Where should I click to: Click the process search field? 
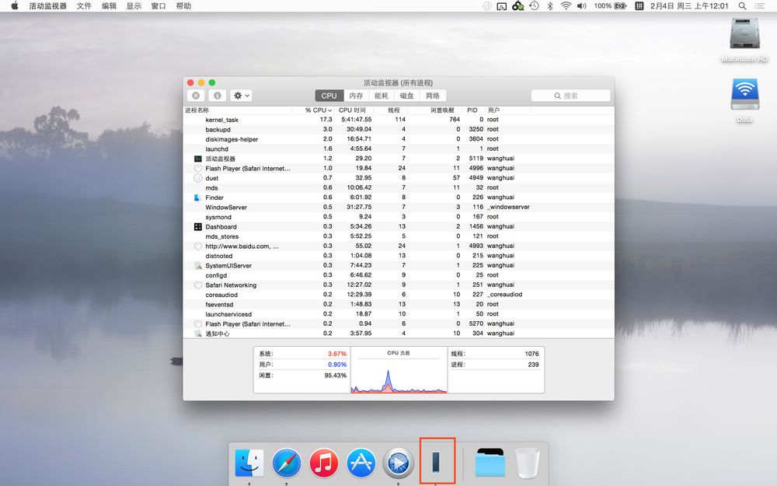pyautogui.click(x=570, y=96)
